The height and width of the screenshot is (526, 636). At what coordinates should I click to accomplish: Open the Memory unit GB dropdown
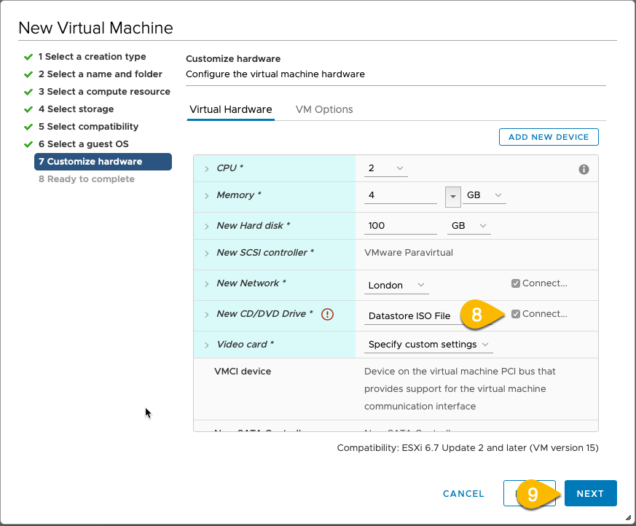(484, 195)
